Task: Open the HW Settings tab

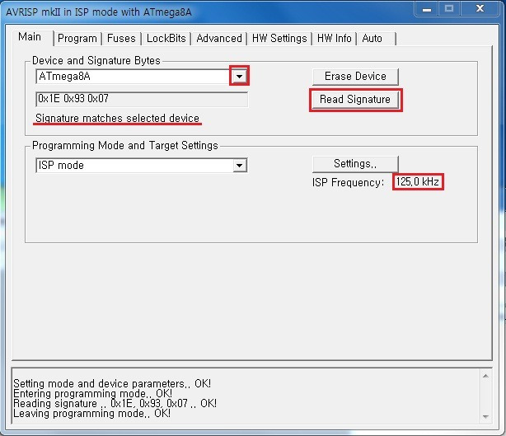Action: coord(279,39)
